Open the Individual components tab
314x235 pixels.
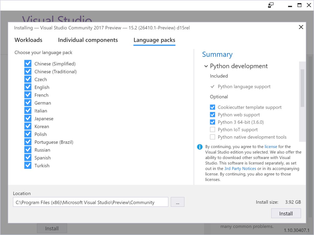click(88, 40)
